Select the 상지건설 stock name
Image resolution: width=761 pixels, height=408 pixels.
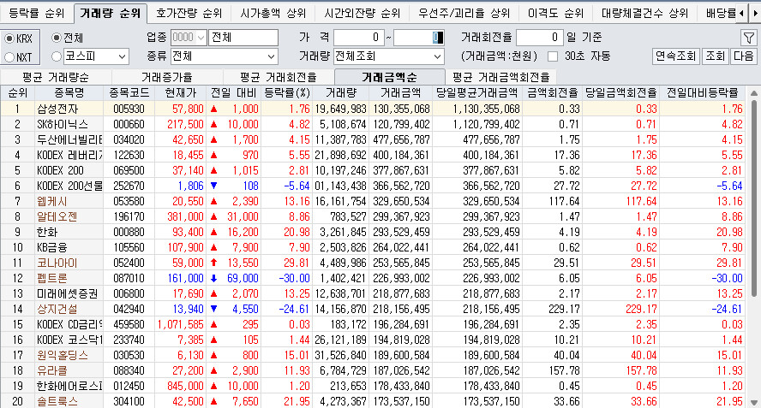pos(57,309)
